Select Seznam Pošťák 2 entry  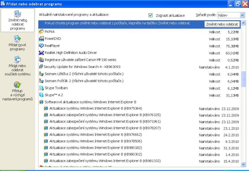pos(139,81)
